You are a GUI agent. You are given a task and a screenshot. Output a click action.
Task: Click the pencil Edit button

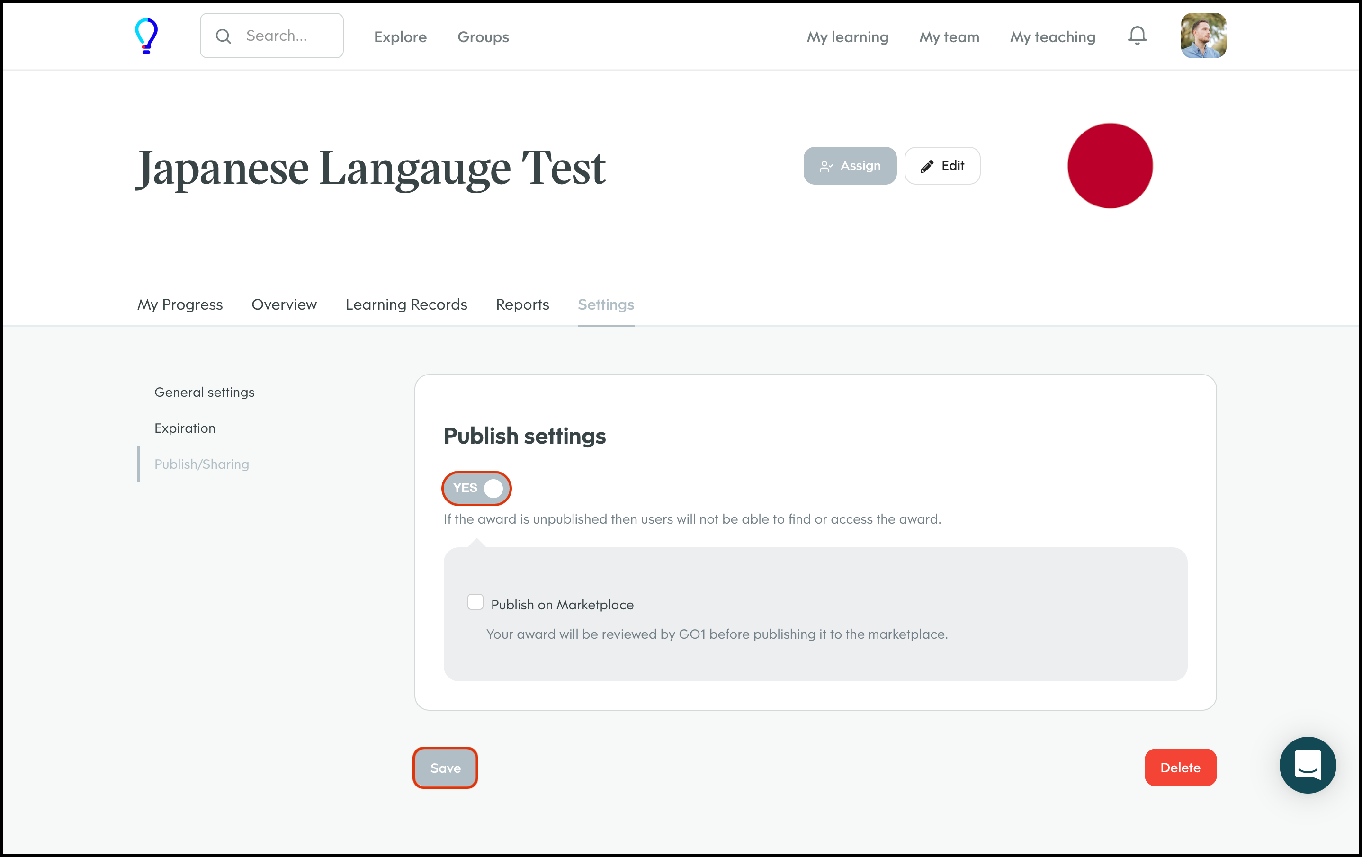coord(942,166)
